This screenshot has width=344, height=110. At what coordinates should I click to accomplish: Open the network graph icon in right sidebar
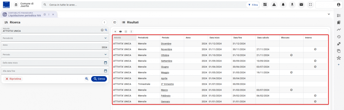click(x=339, y=58)
